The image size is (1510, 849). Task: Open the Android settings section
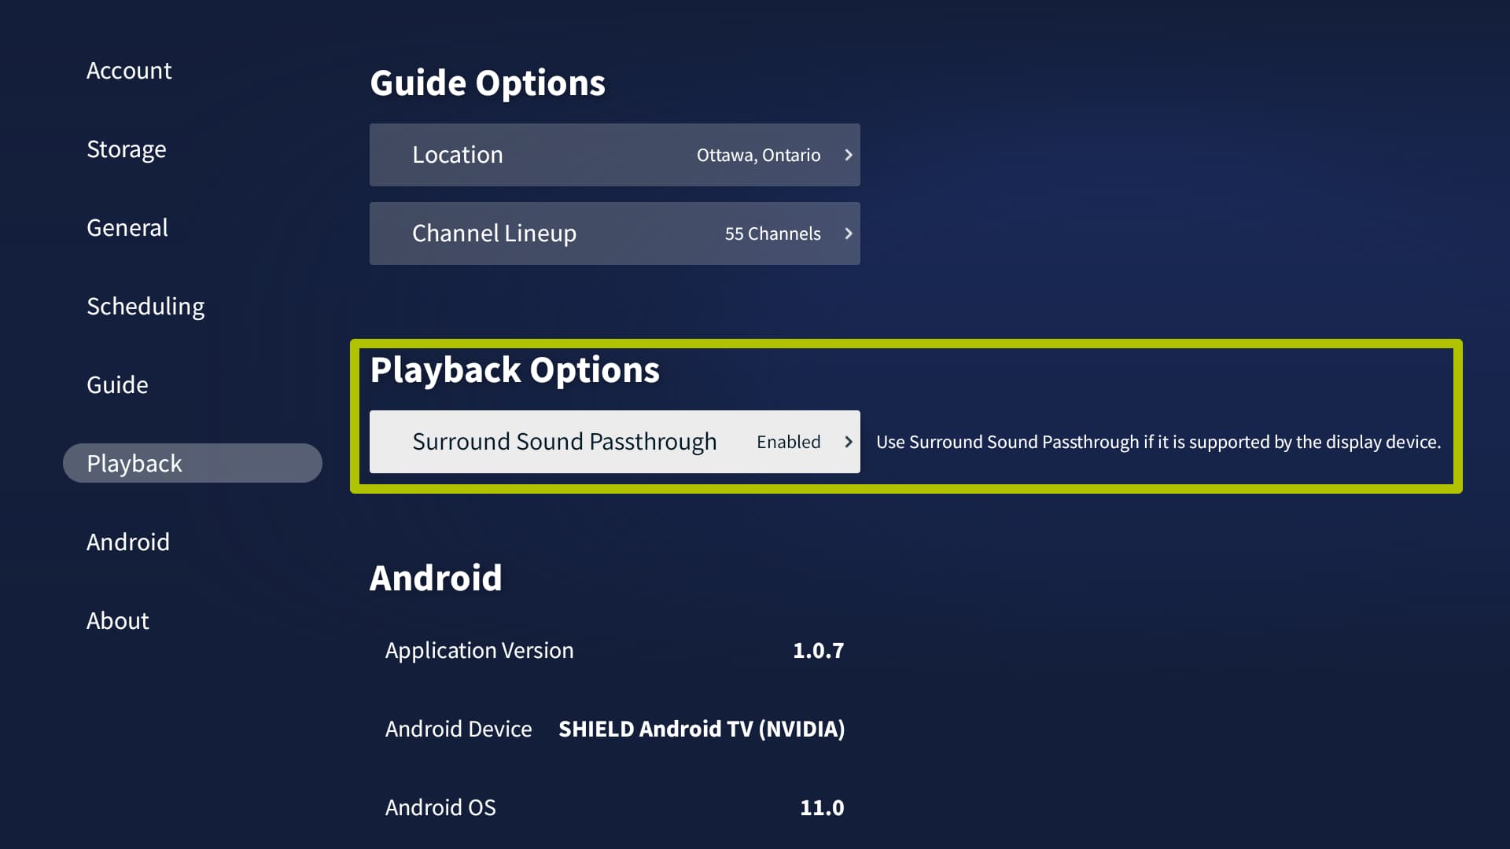(128, 542)
